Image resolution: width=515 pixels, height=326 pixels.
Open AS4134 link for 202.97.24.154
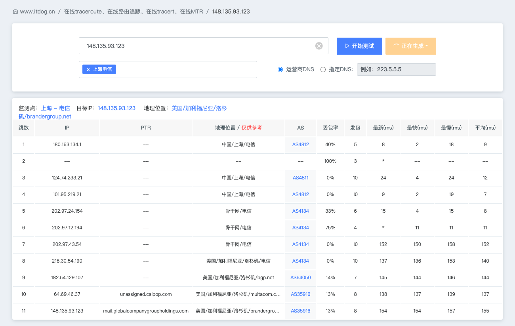pos(301,211)
